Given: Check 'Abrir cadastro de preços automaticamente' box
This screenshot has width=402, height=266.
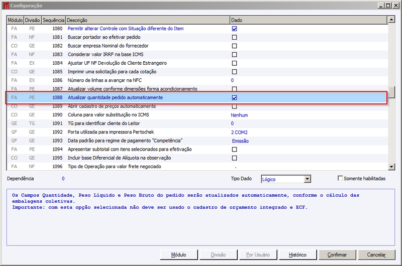Looking at the screenshot, I should [234, 106].
